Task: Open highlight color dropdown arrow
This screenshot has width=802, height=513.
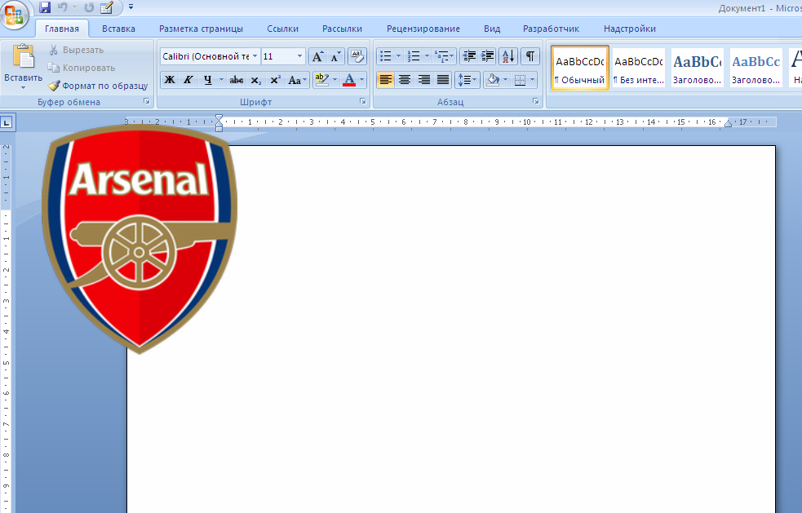Action: (335, 80)
